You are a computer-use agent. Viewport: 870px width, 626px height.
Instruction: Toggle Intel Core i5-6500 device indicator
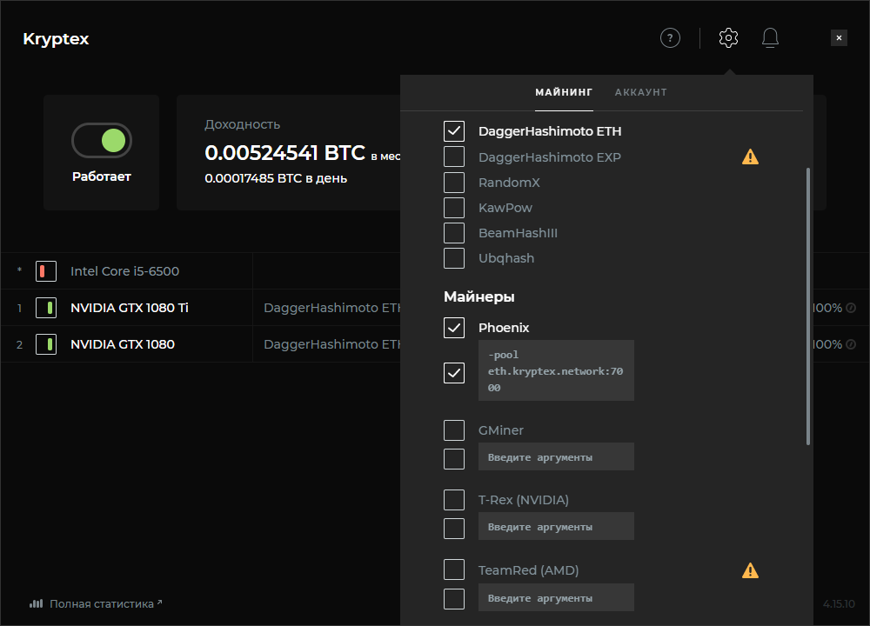click(46, 271)
